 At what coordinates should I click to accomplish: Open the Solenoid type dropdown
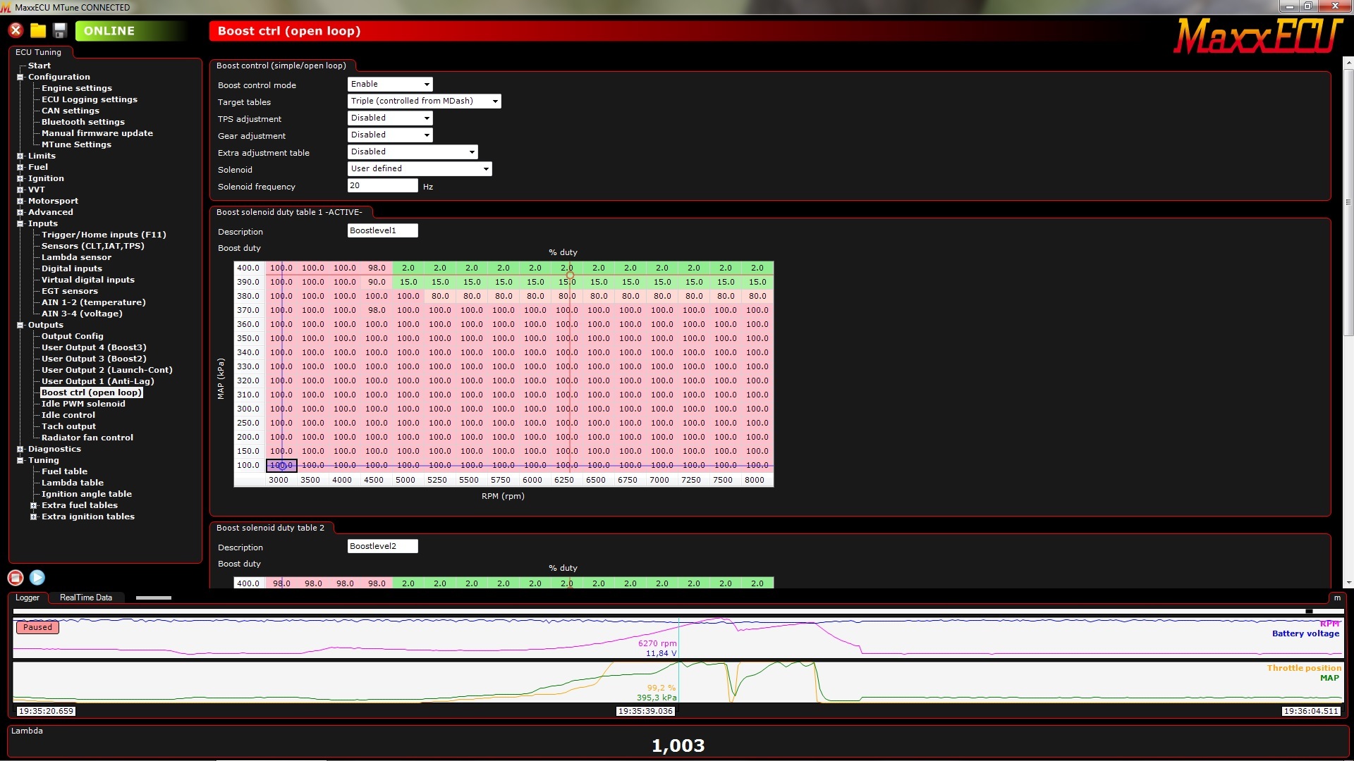pyautogui.click(x=420, y=169)
